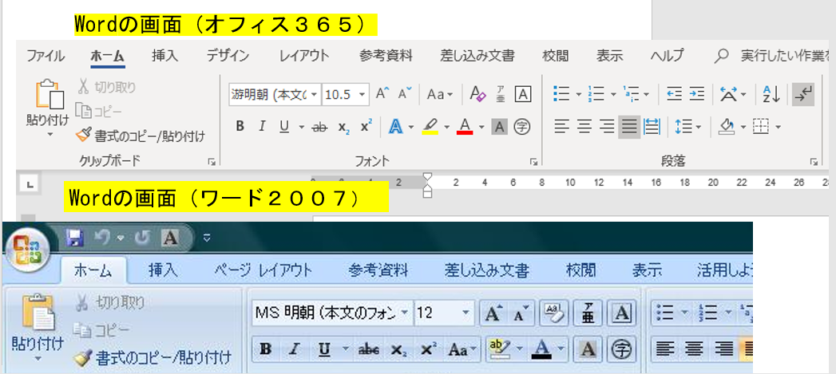Click Clear Formatting eraser icon, Office 365

(478, 94)
